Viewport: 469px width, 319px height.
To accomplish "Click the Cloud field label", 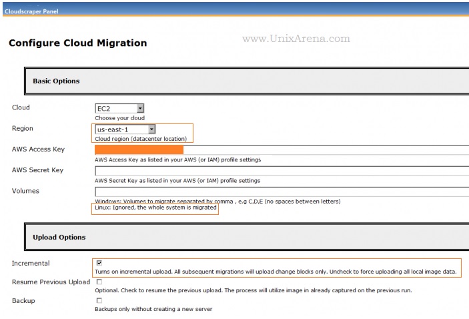I will 21,107.
